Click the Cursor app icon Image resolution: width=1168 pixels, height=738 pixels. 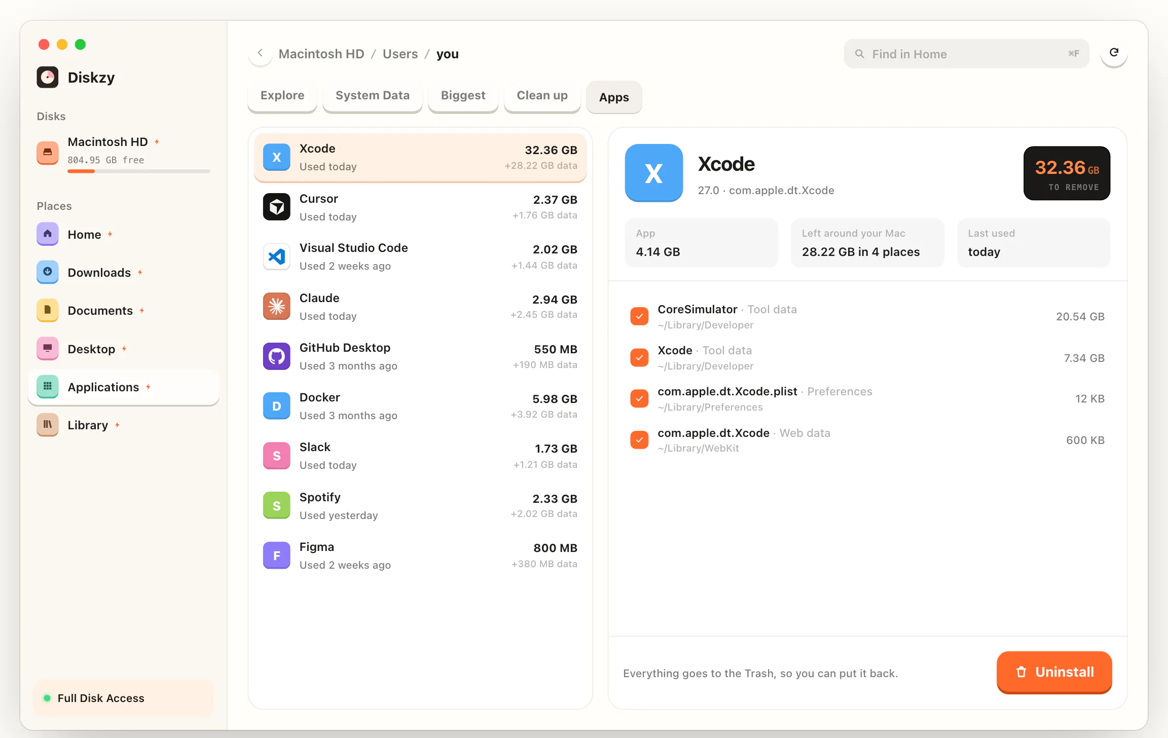[276, 207]
